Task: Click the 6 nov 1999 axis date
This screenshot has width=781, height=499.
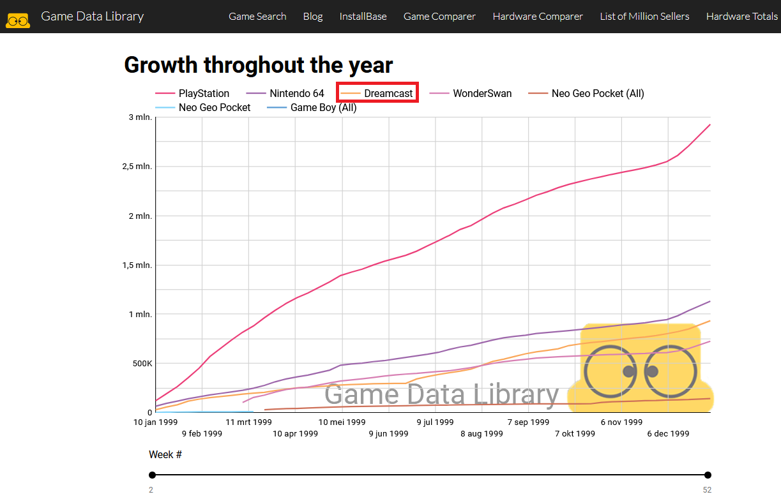Action: [x=621, y=422]
